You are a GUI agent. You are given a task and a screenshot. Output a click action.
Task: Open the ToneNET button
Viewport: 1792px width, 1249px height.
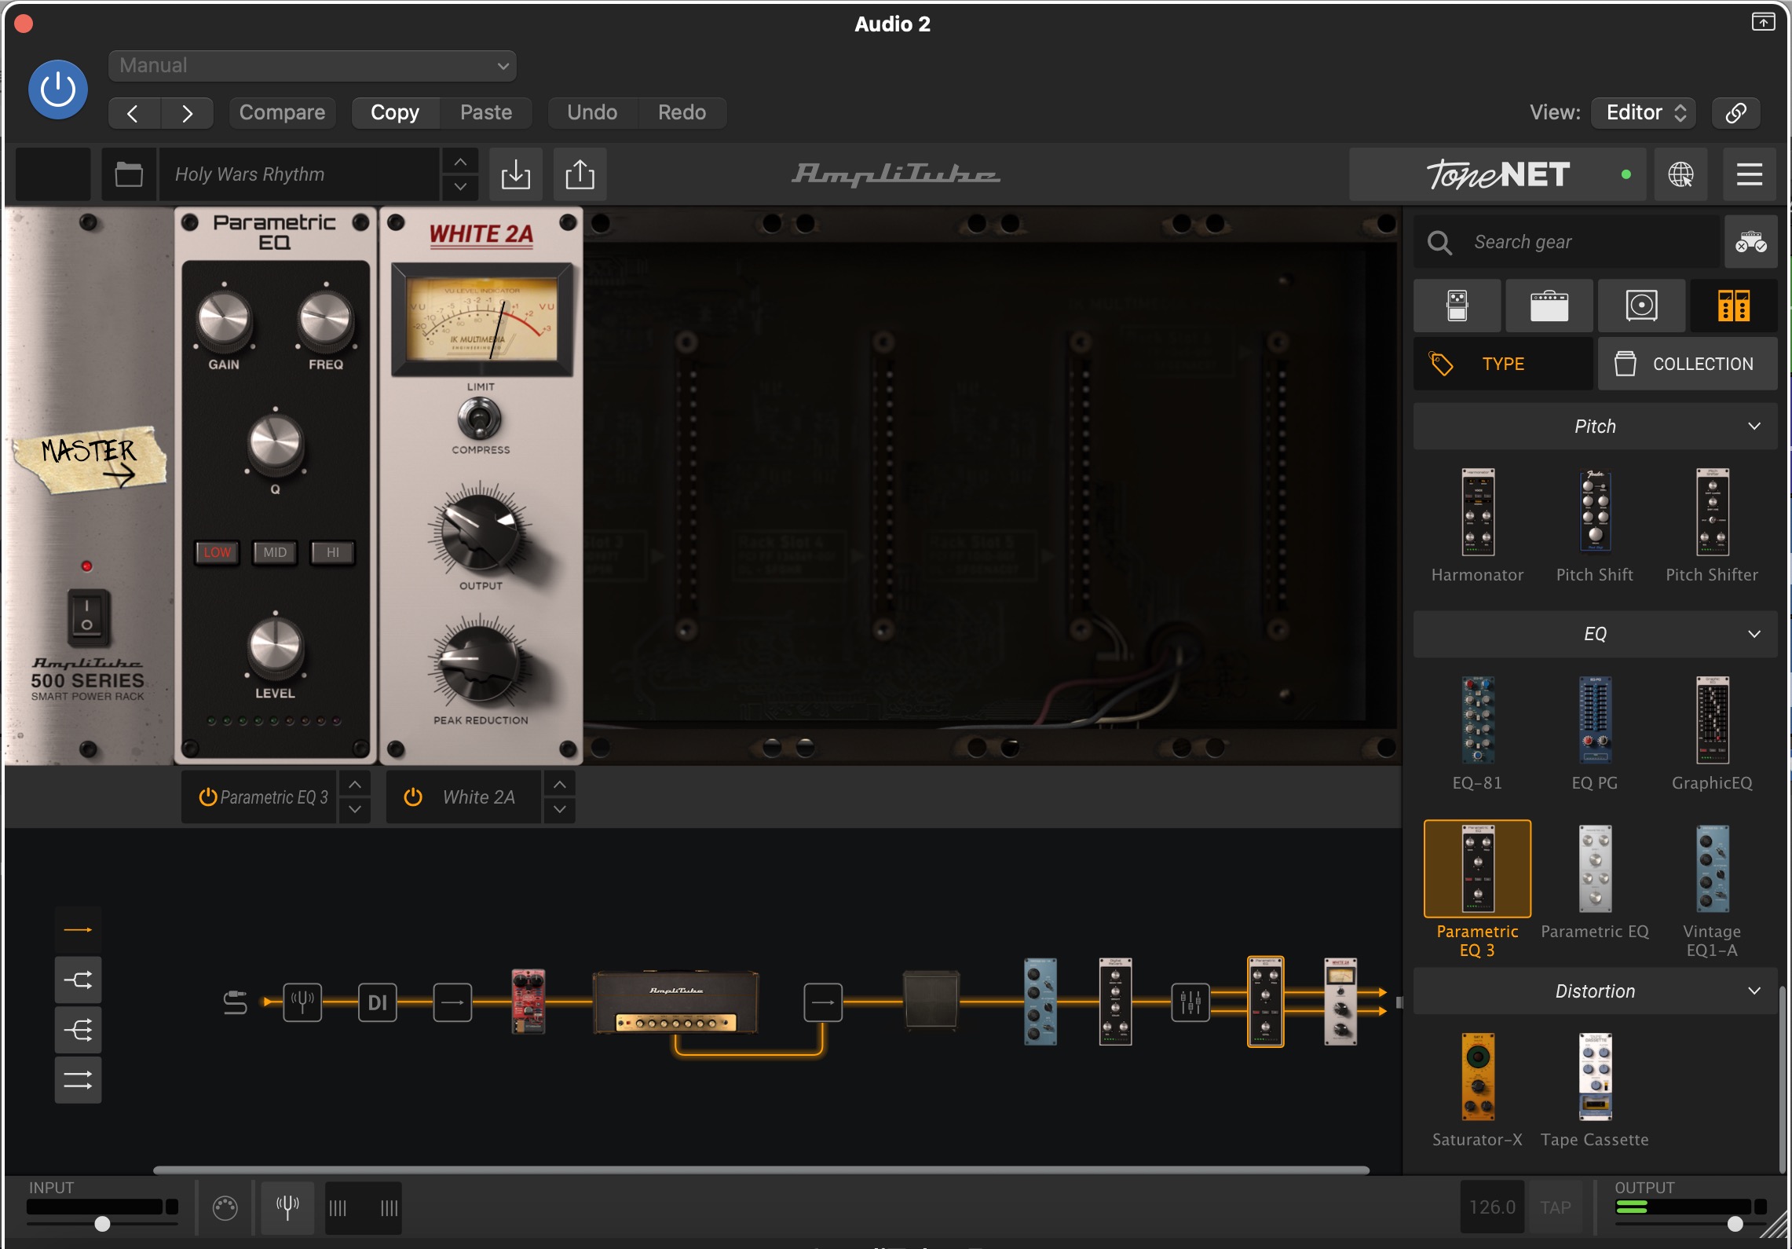[x=1498, y=174]
